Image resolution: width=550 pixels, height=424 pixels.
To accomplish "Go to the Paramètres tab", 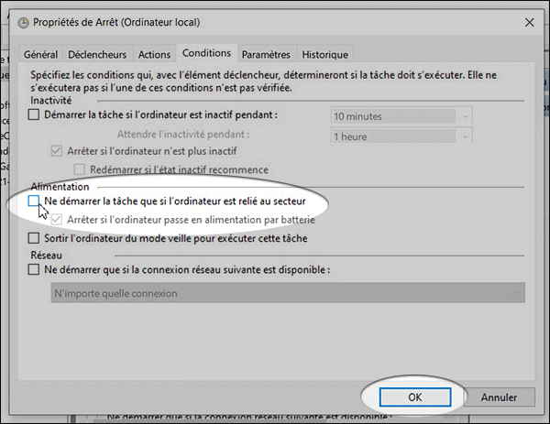I will point(267,54).
